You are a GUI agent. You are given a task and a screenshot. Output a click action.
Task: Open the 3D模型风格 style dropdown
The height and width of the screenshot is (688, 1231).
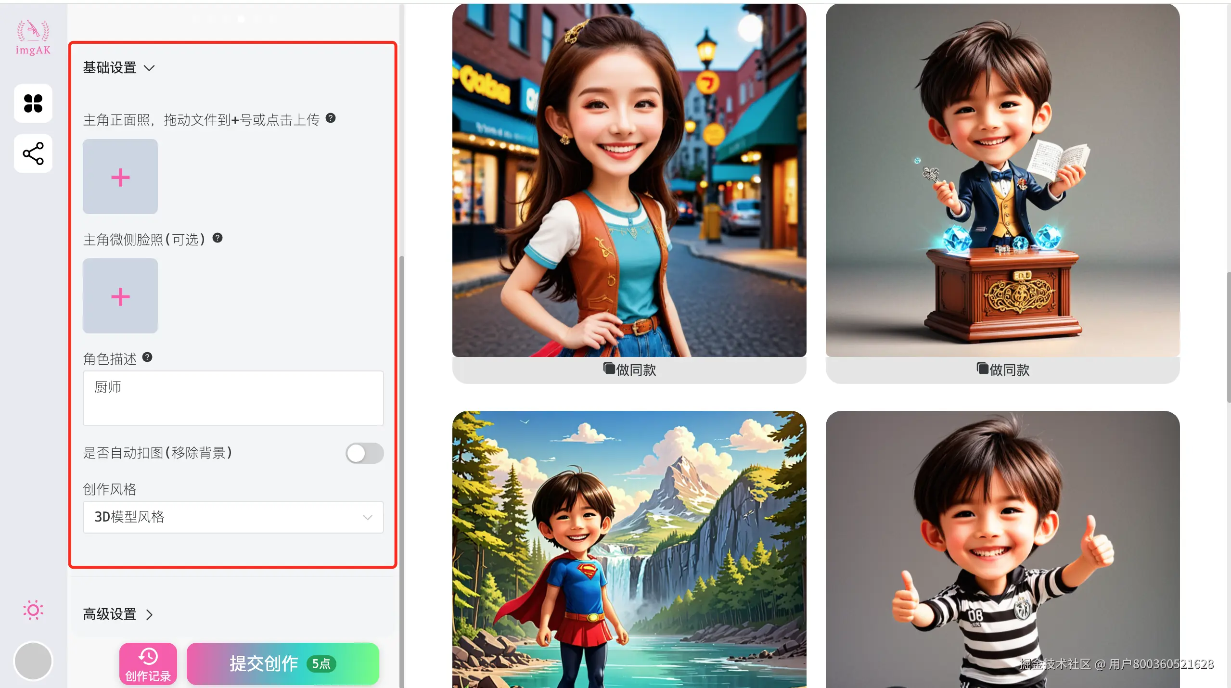233,517
